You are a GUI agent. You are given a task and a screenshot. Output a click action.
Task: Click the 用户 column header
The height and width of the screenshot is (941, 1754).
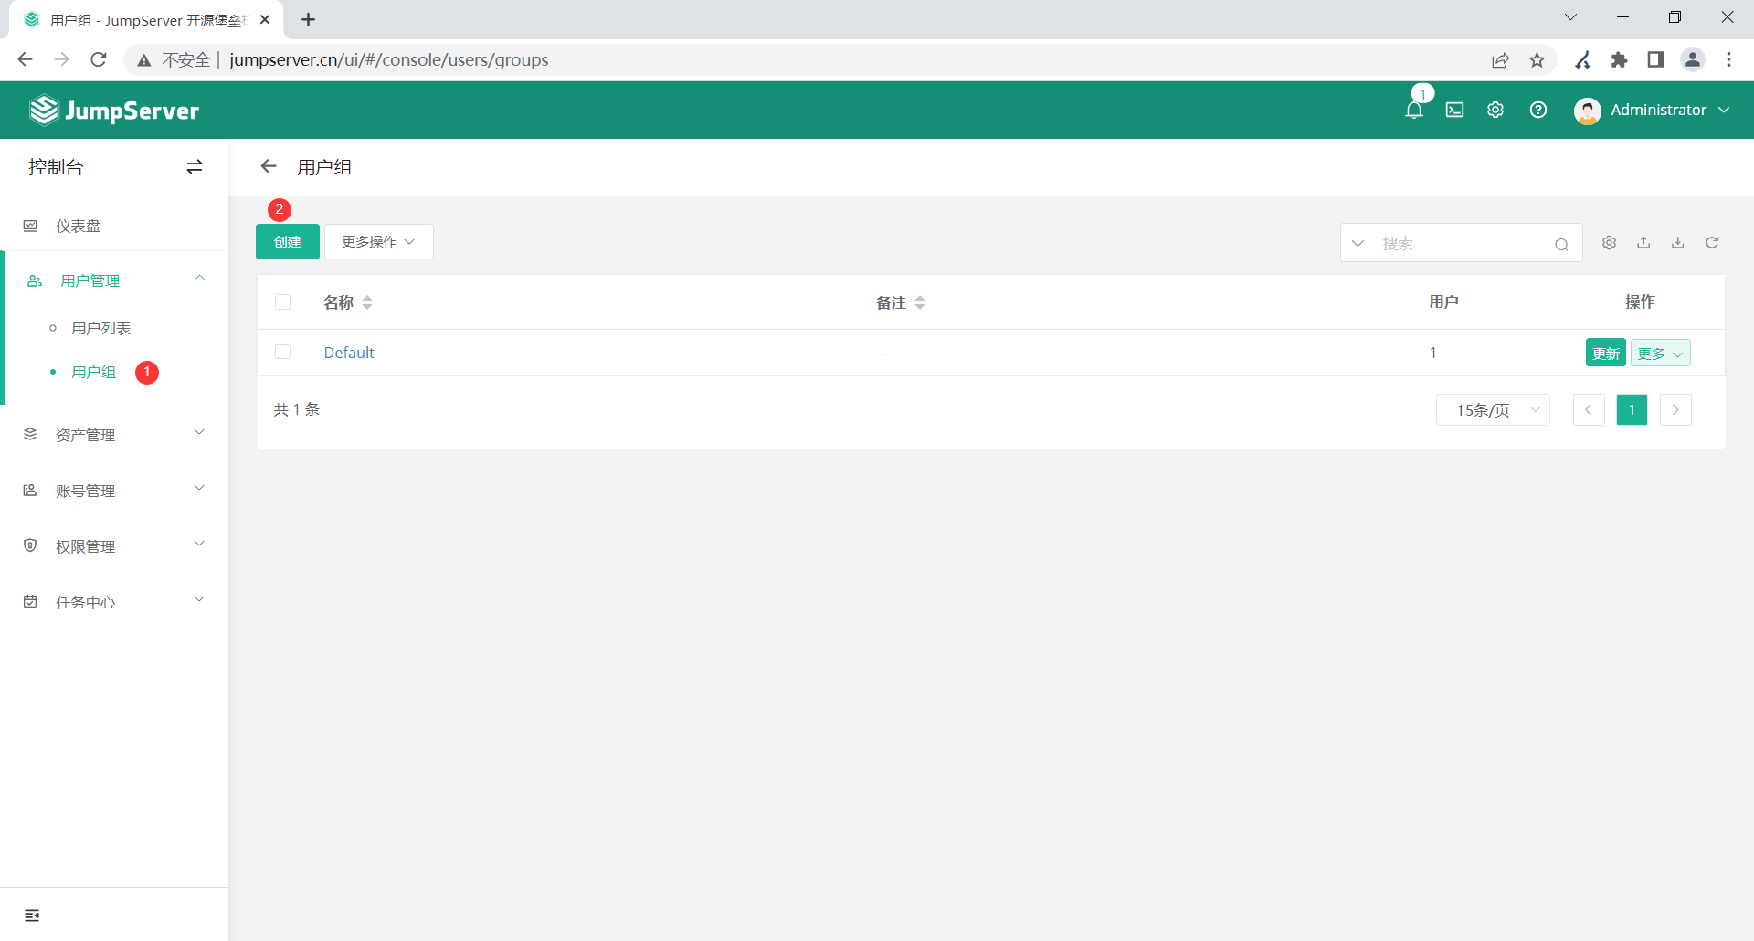(x=1443, y=301)
